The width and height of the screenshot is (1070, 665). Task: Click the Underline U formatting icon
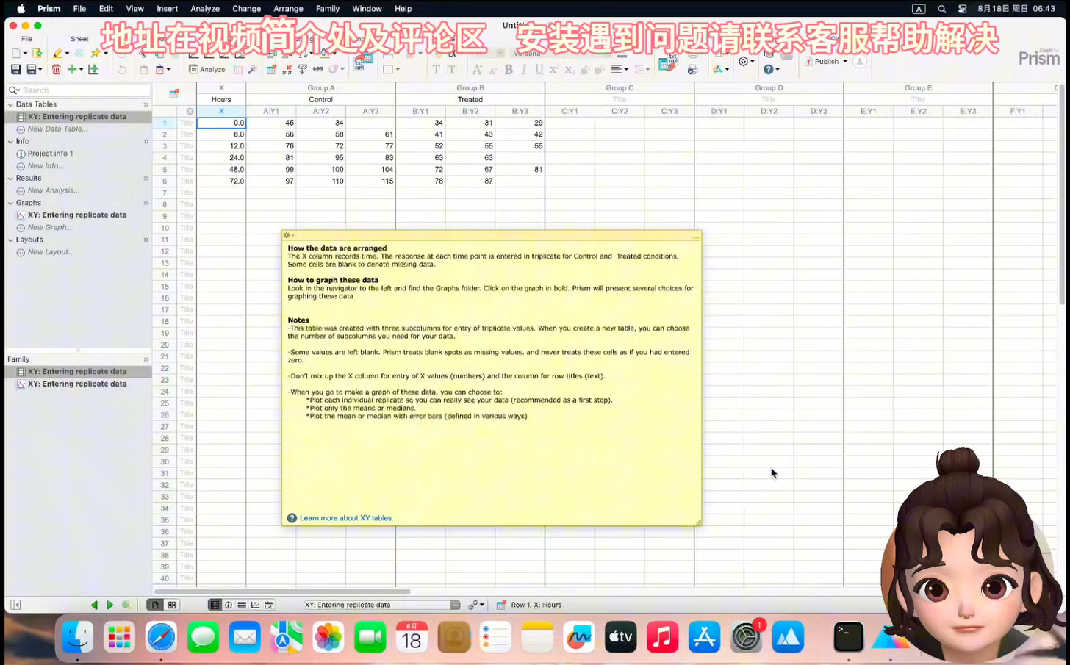point(539,69)
